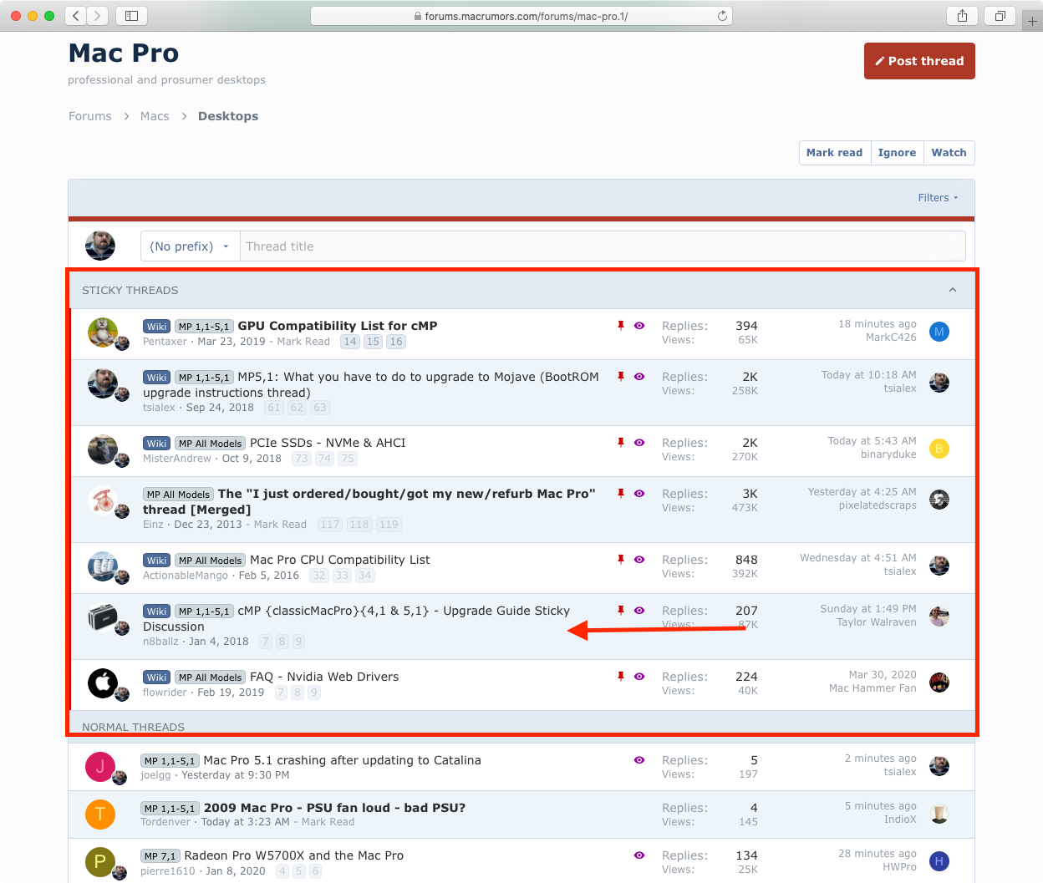Image resolution: width=1043 pixels, height=883 pixels.
Task: Open 2009 Mac Pro PSU fan loud thread
Action: pos(334,808)
